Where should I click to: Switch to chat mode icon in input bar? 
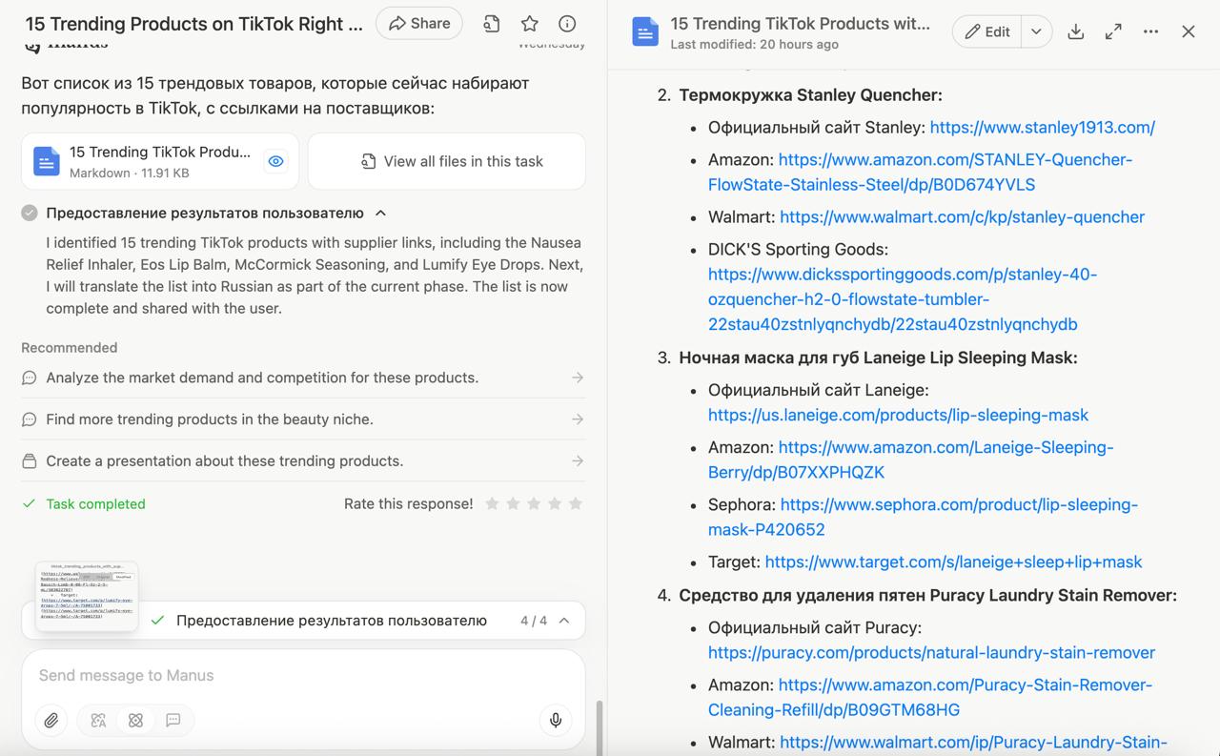tap(173, 721)
